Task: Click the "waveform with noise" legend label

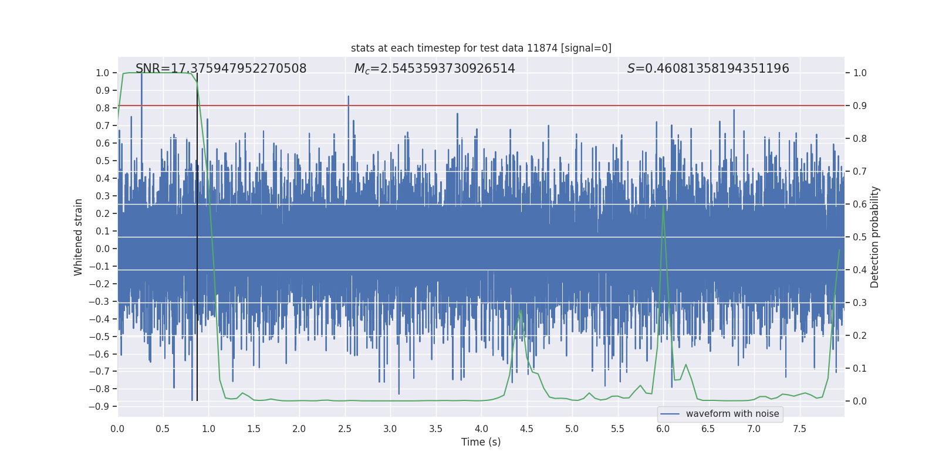Action: 732,414
